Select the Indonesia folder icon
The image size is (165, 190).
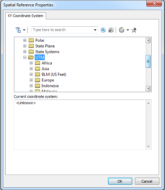[37, 86]
